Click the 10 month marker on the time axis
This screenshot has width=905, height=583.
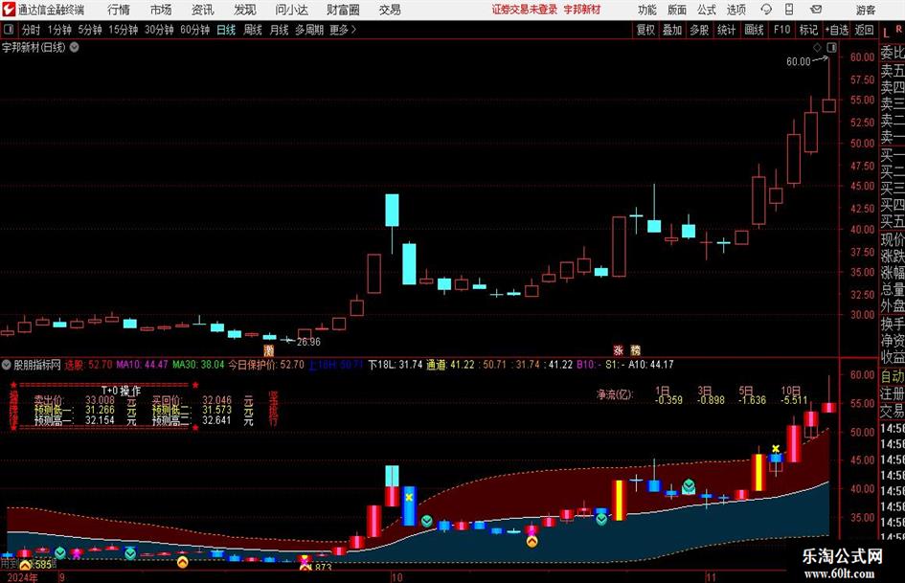click(x=396, y=577)
